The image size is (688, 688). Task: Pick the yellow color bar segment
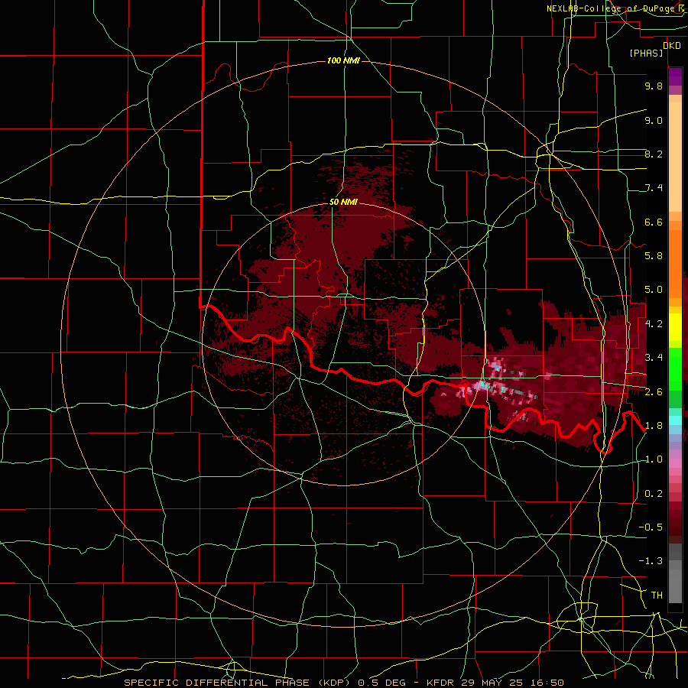675,327
